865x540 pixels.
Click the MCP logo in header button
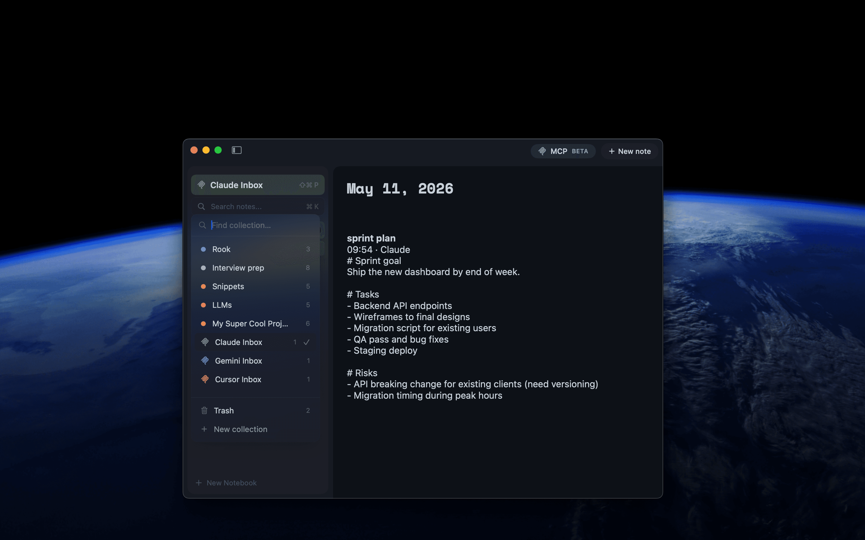tap(542, 151)
